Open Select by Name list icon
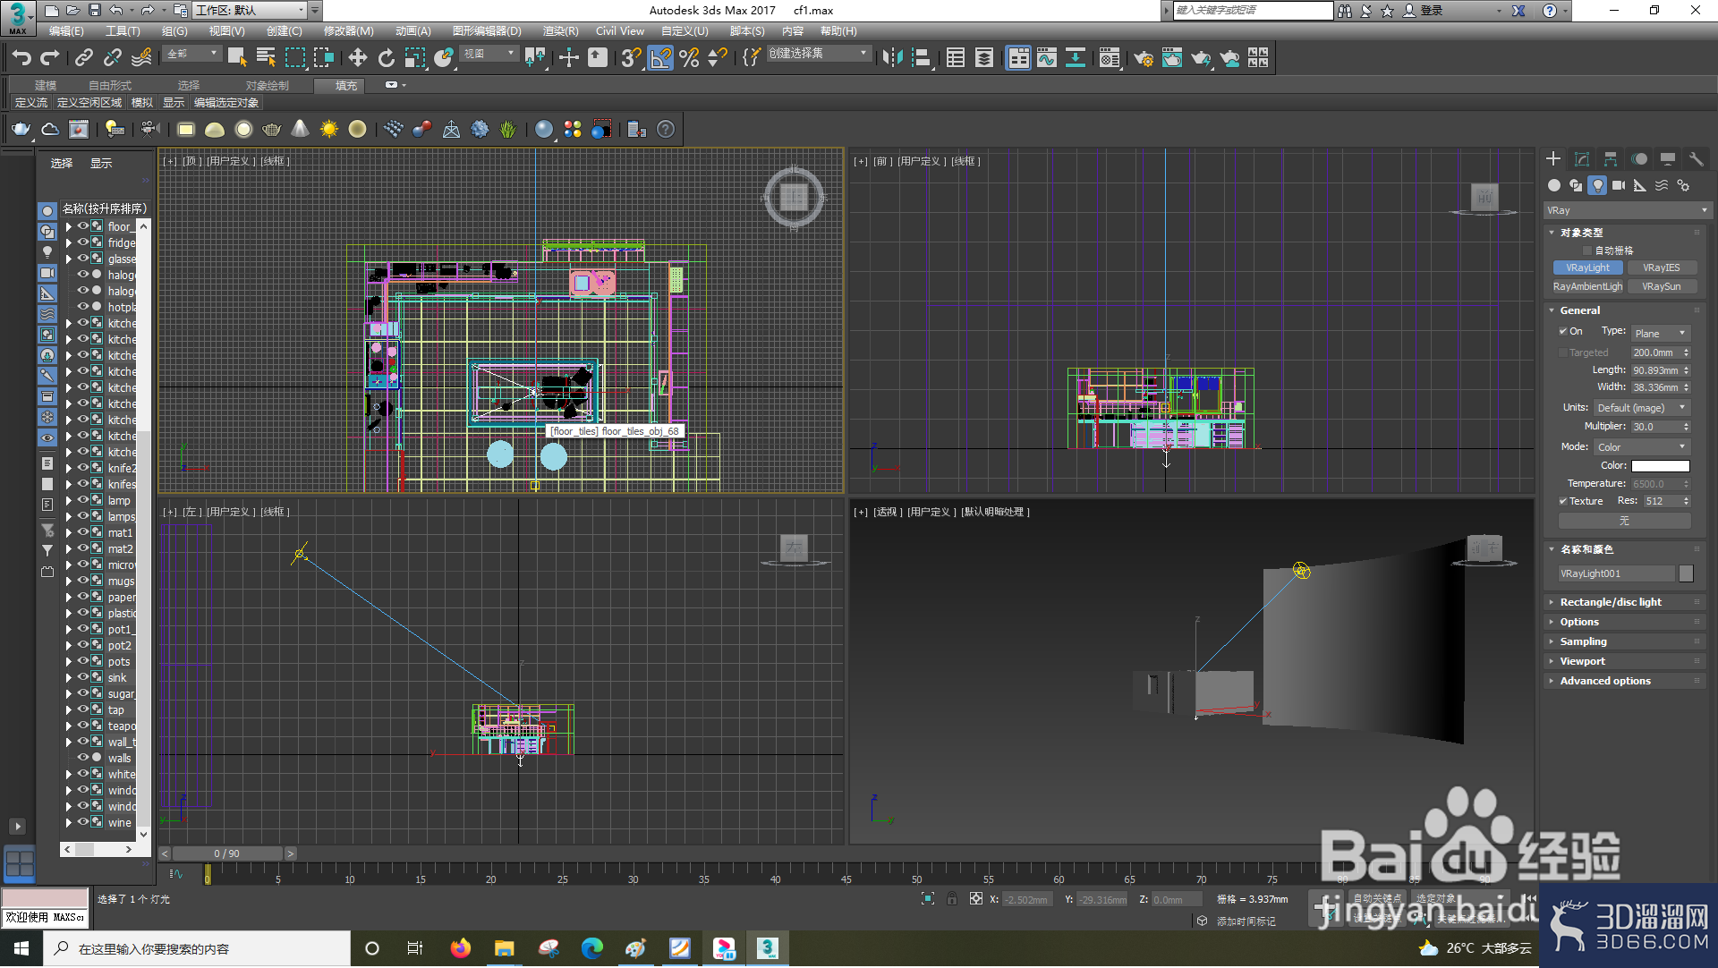 click(266, 58)
